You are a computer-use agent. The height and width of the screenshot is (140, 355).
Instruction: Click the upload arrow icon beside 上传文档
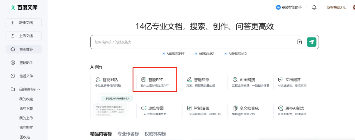pos(13,36)
